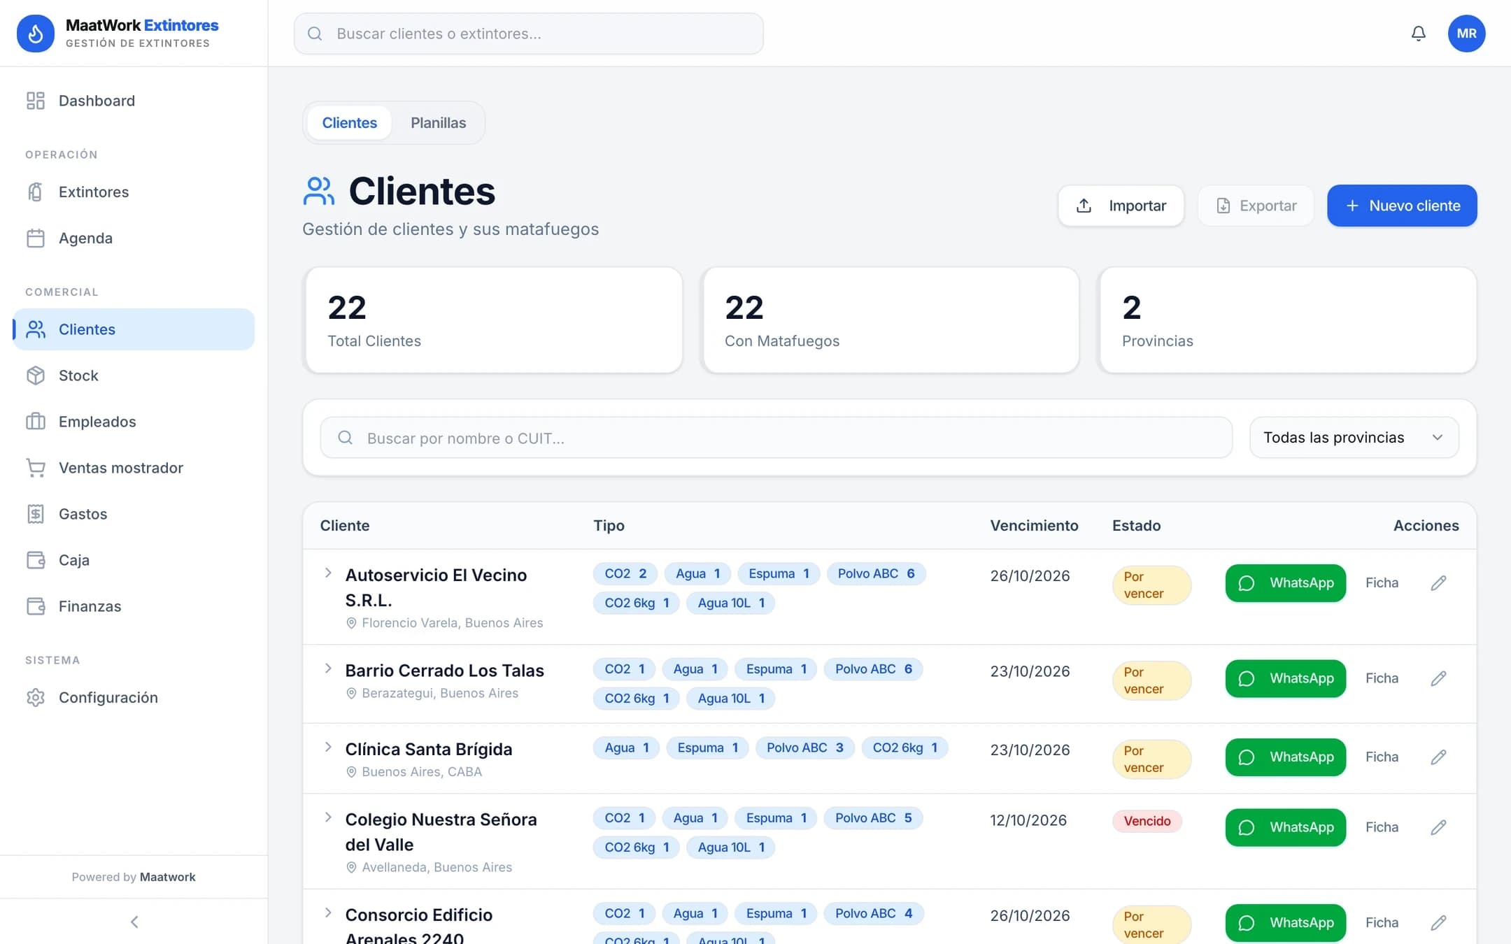Open Ficha for Autoservicio El Vecino

click(x=1382, y=583)
